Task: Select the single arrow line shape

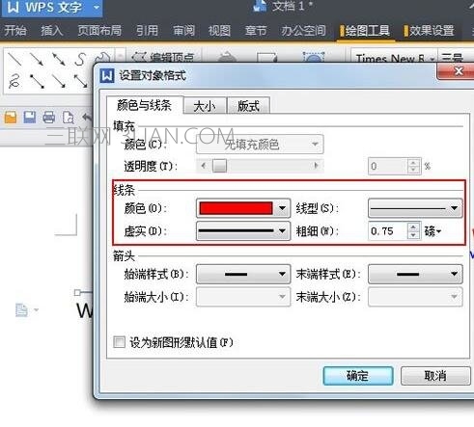Action: (37, 60)
